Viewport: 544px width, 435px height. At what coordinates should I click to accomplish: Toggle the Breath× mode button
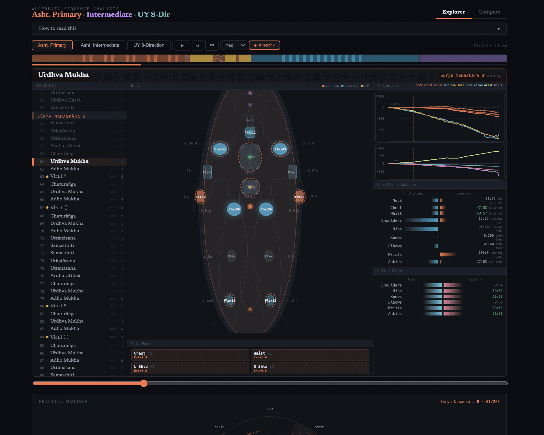click(x=264, y=45)
